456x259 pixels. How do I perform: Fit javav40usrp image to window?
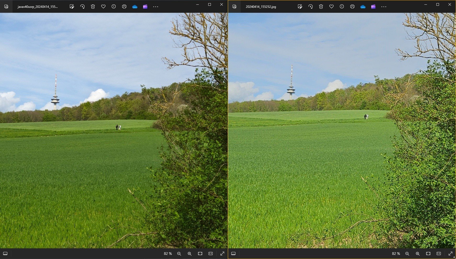200,254
